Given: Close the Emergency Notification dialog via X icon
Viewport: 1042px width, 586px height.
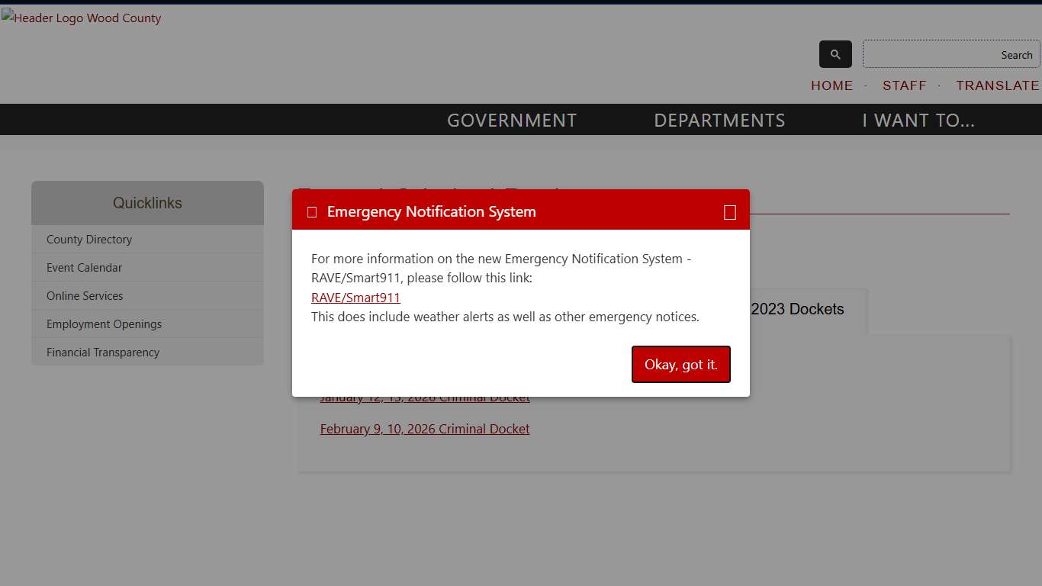Looking at the screenshot, I should tap(729, 212).
